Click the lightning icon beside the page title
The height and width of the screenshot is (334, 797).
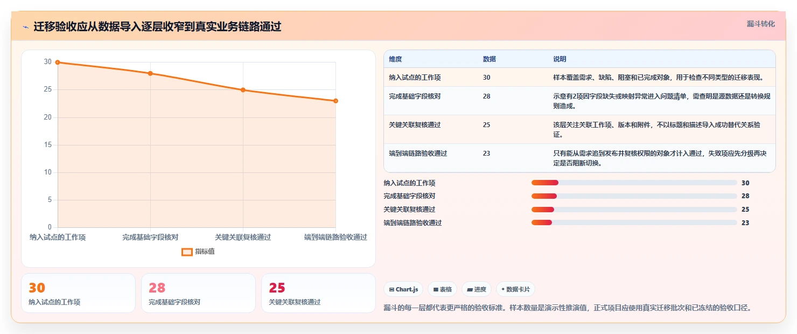click(x=25, y=27)
